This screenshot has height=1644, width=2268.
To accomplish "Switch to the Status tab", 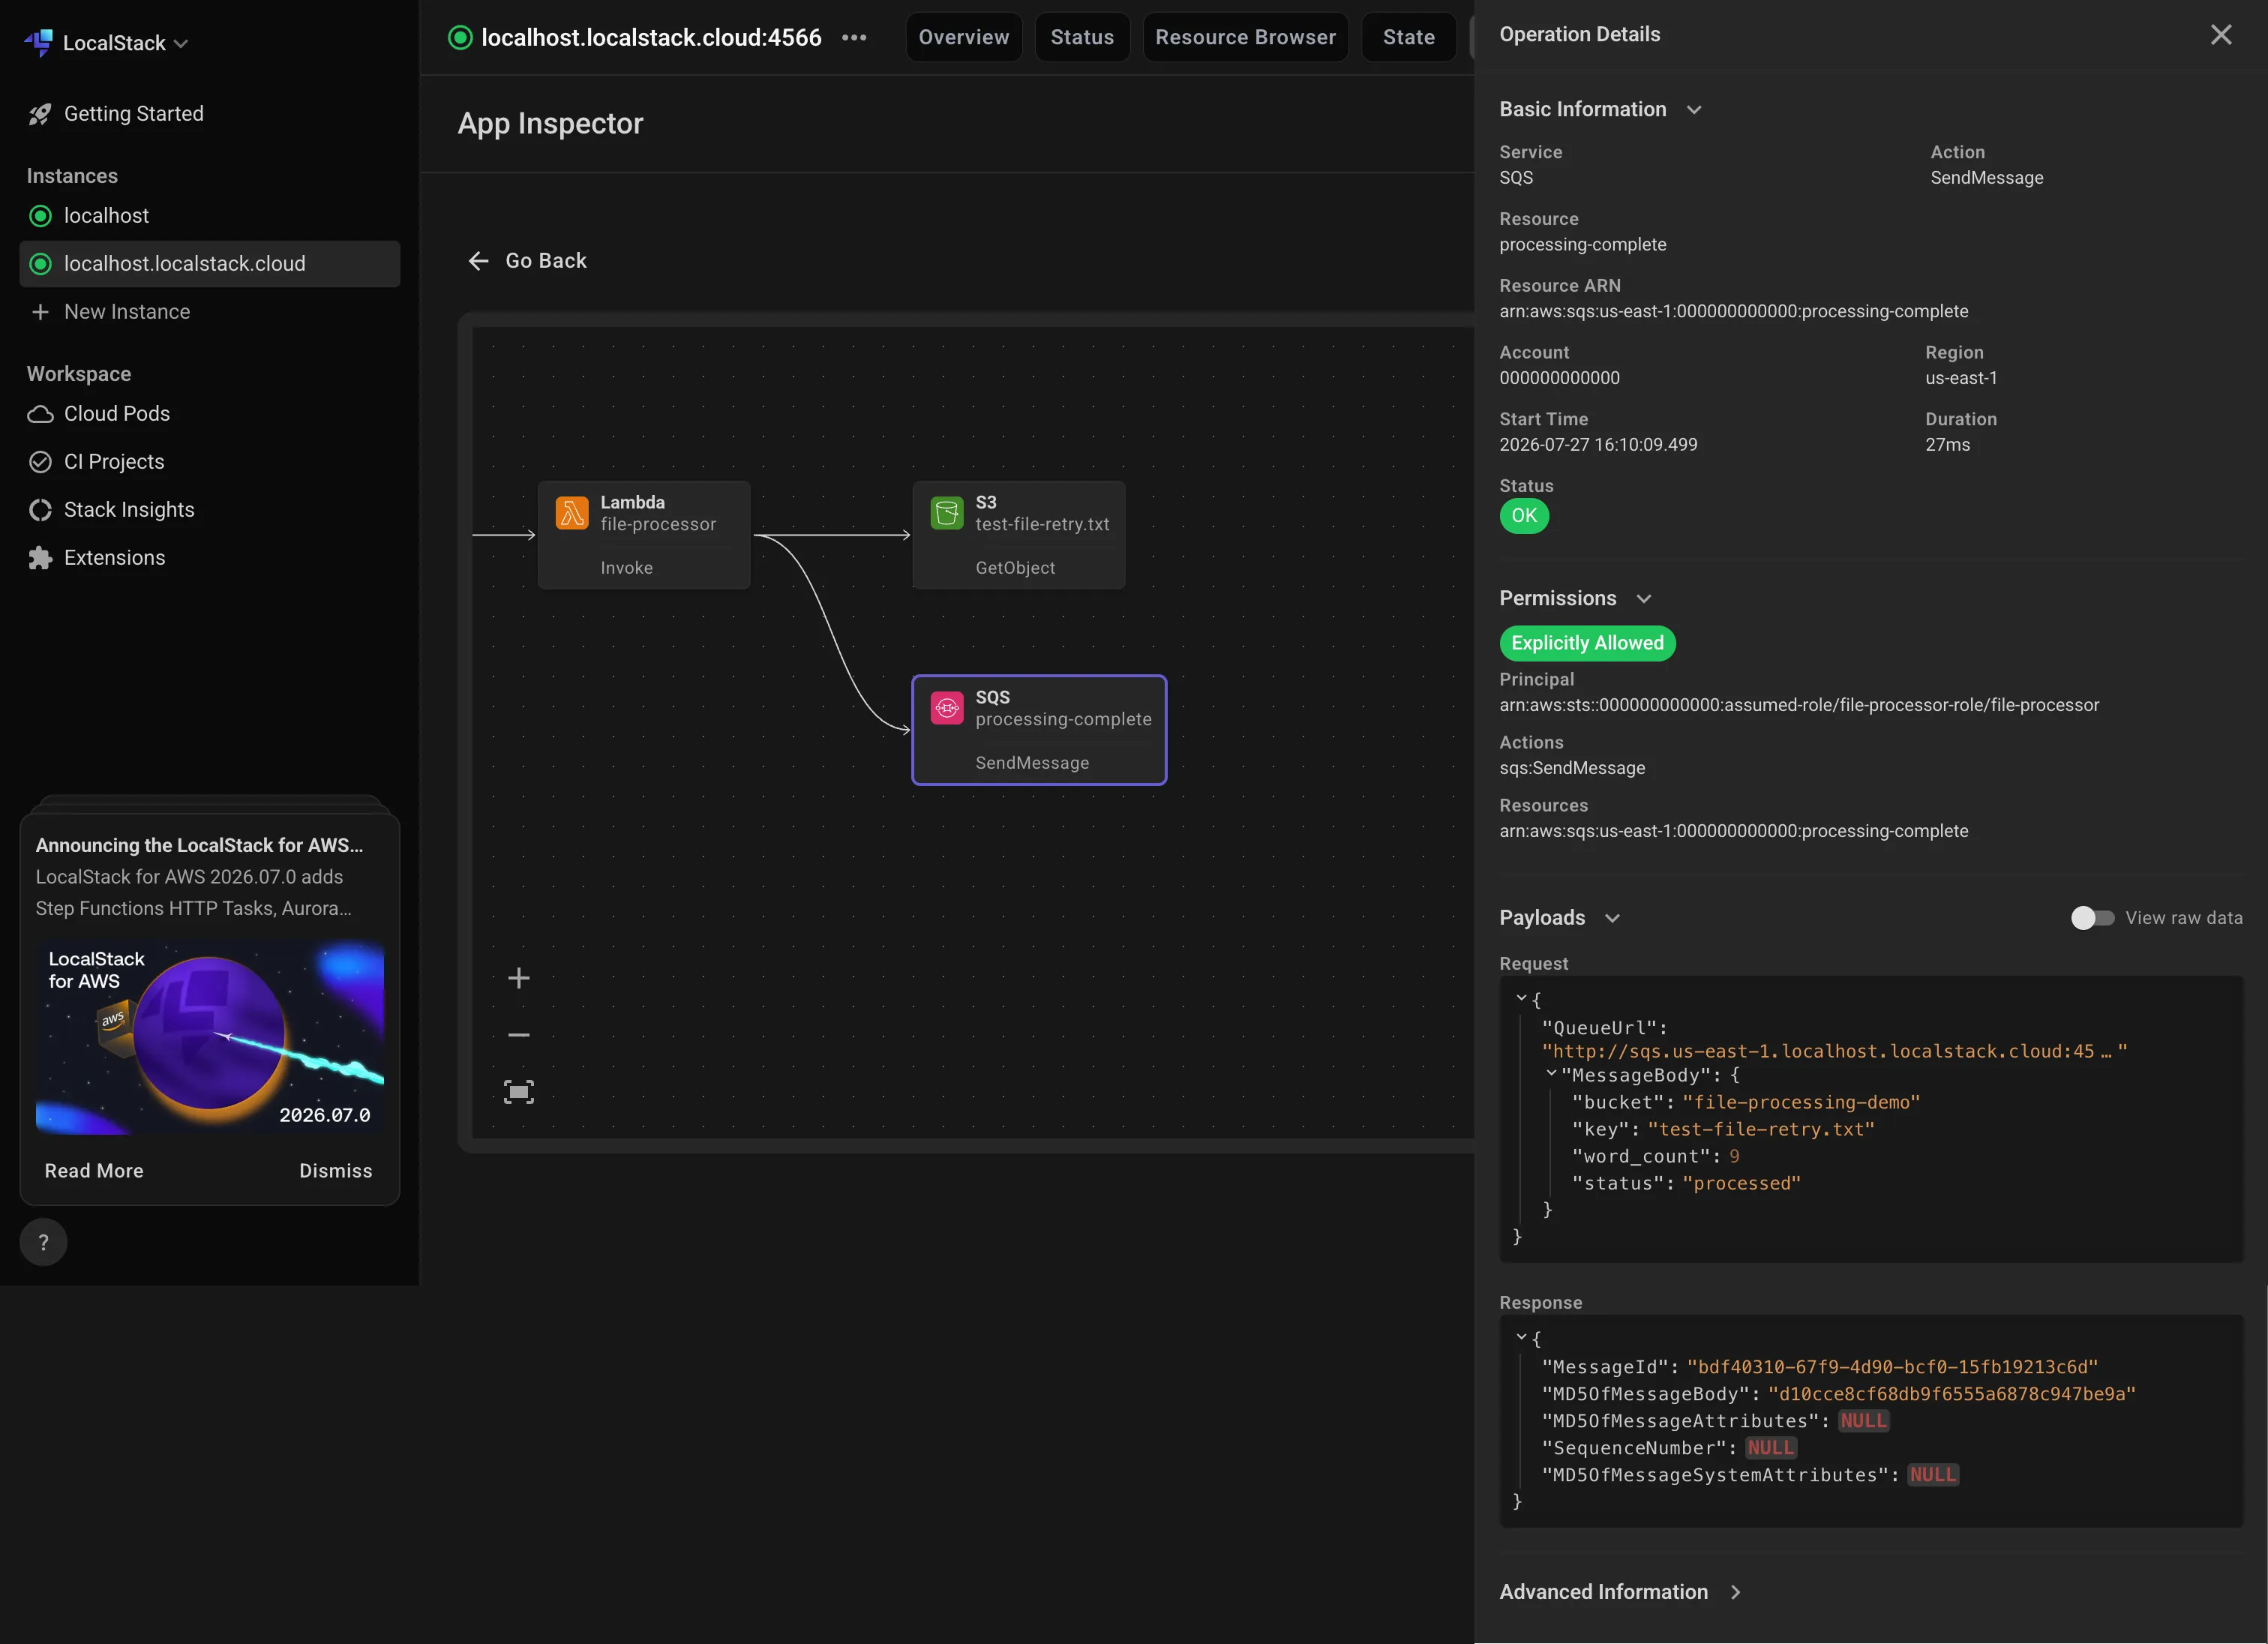I will coord(1082,38).
